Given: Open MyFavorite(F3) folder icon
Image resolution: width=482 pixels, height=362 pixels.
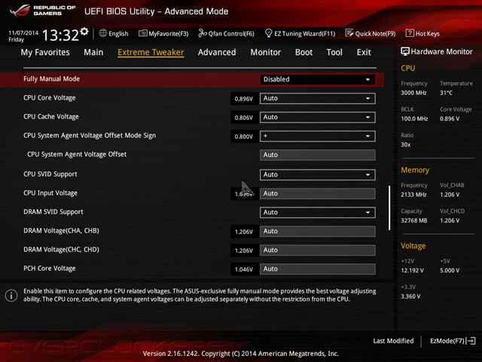Looking at the screenshot, I should tap(142, 33).
